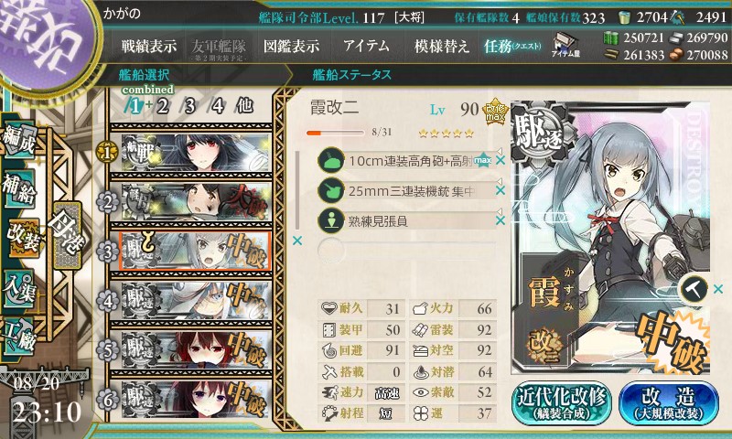Open the 工廠 factory side icon
The image size is (732, 439).
tap(19, 336)
